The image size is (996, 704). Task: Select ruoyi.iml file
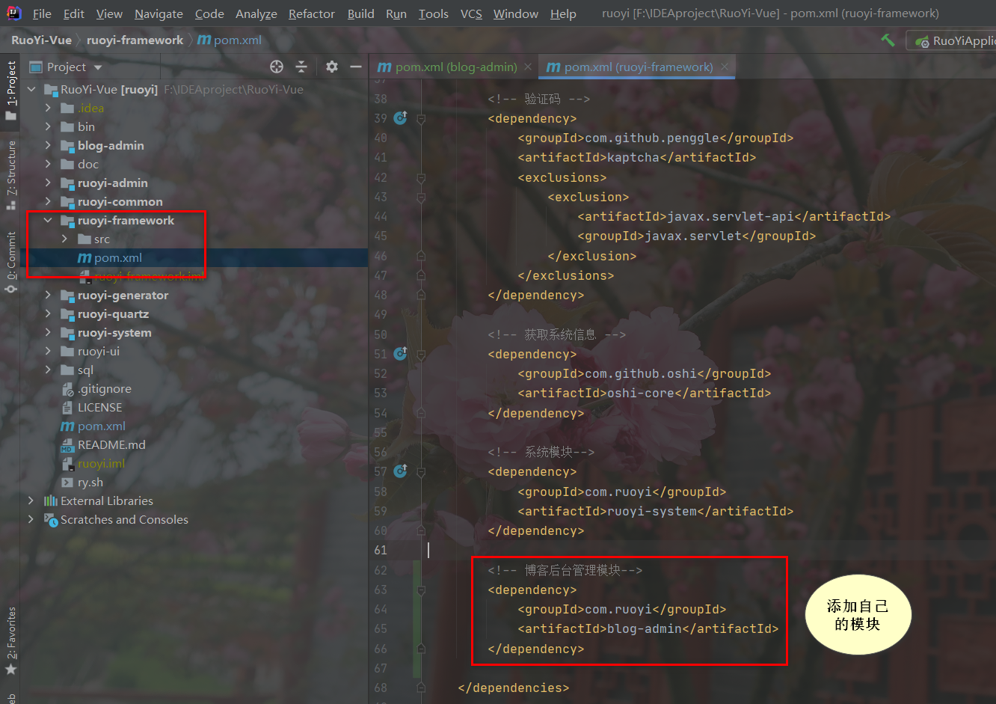(101, 464)
